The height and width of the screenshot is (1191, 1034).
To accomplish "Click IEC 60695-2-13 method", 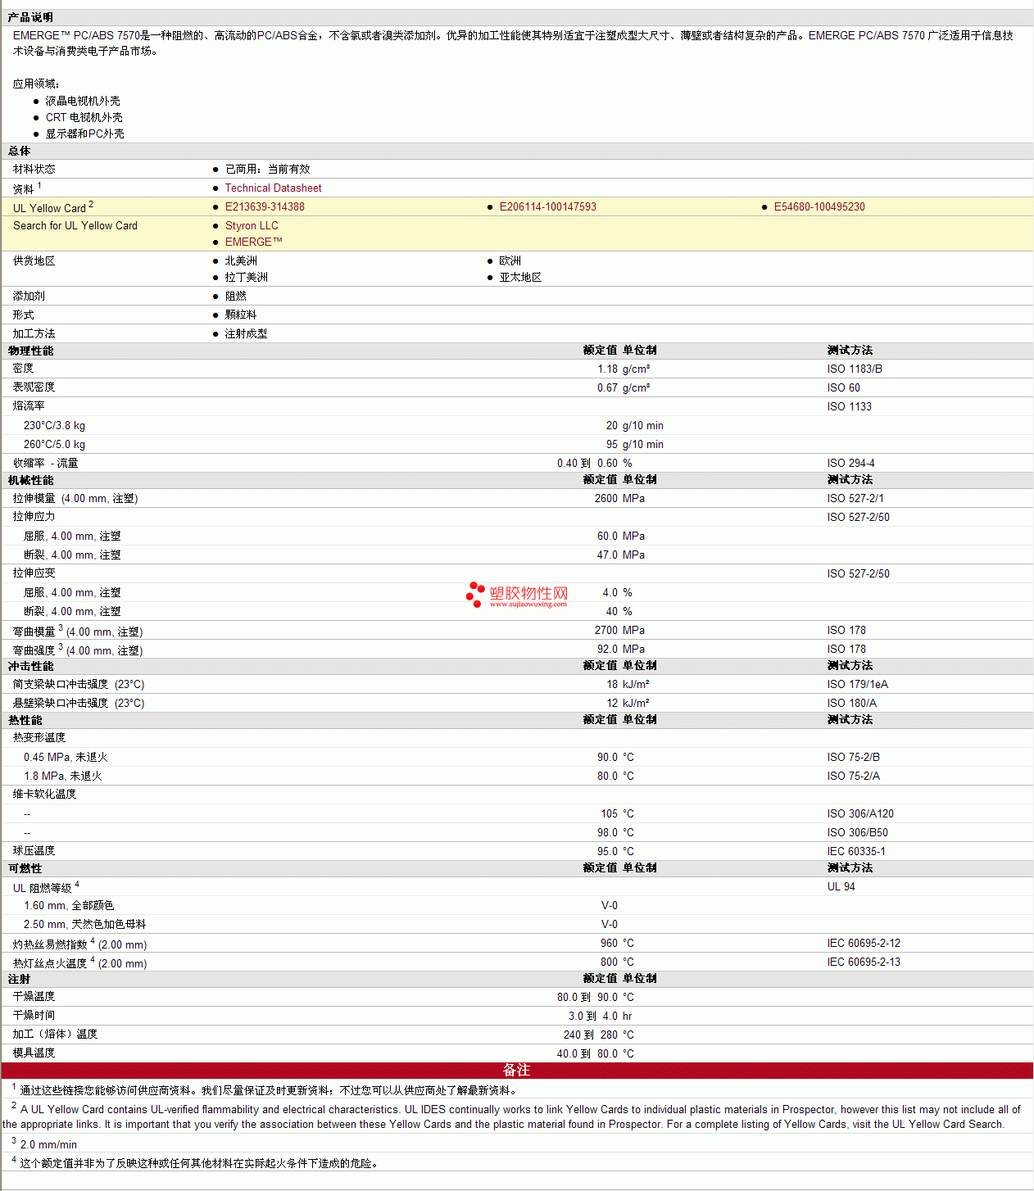I will point(864,962).
